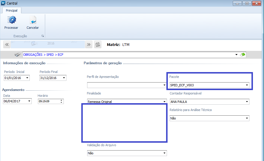Select 2016 in the year timeline
264x161 pixels.
pos(51,43)
